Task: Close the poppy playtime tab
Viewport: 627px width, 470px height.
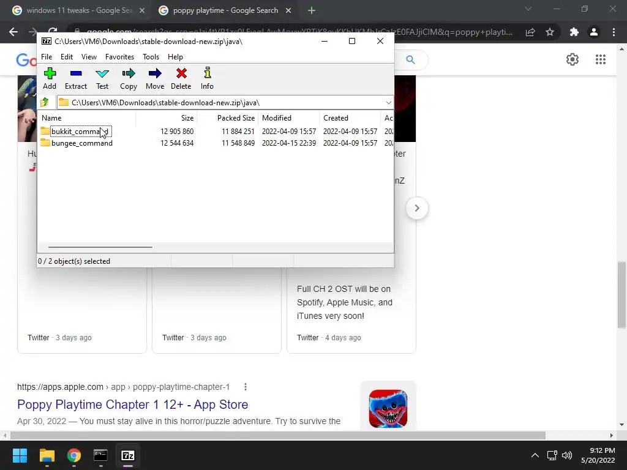Action: [288, 11]
